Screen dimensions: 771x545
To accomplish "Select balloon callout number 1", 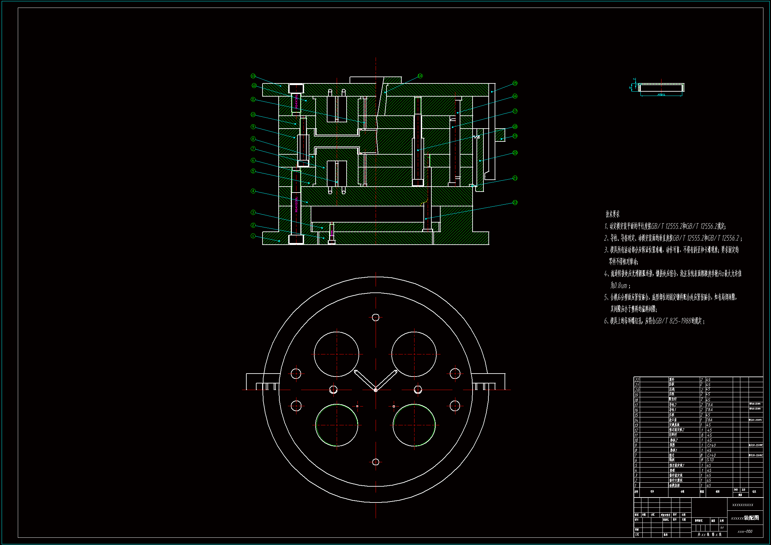I will (253, 236).
